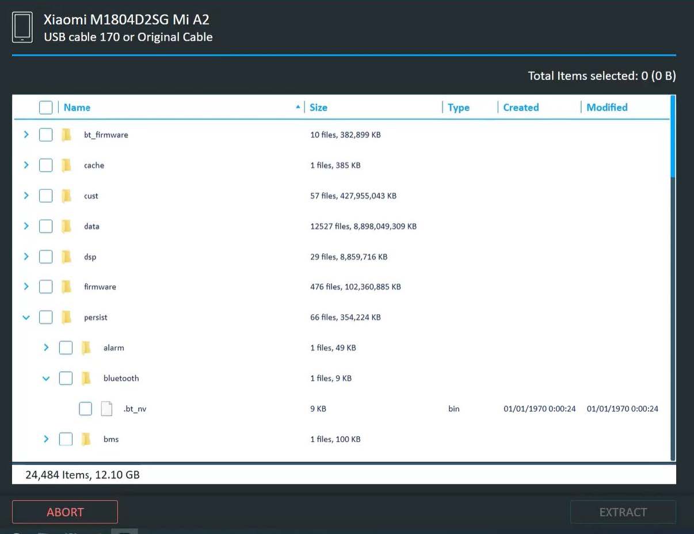The width and height of the screenshot is (694, 534).
Task: Click the data folder icon
Action: click(66, 226)
